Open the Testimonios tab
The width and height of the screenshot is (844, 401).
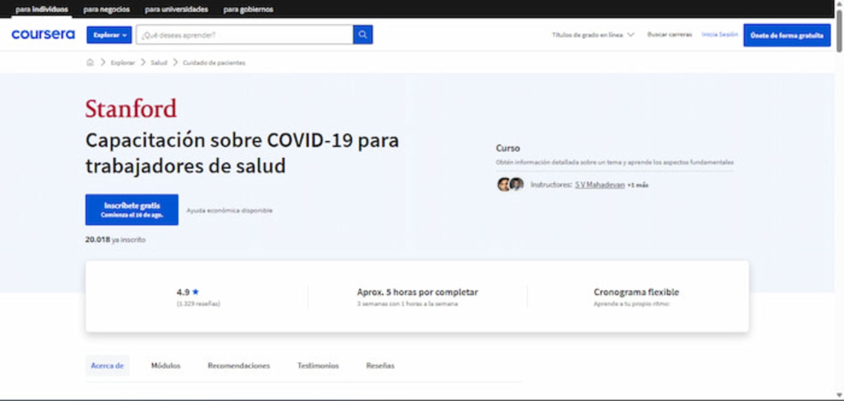pos(318,365)
